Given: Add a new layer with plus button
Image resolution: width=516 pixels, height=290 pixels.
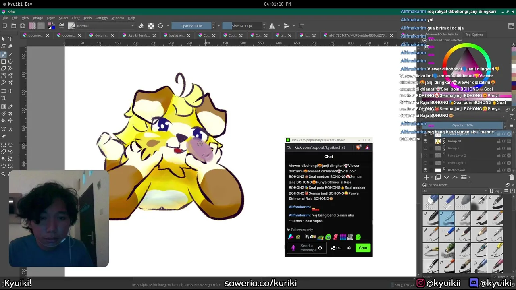Looking at the screenshot, I should click(x=426, y=177).
